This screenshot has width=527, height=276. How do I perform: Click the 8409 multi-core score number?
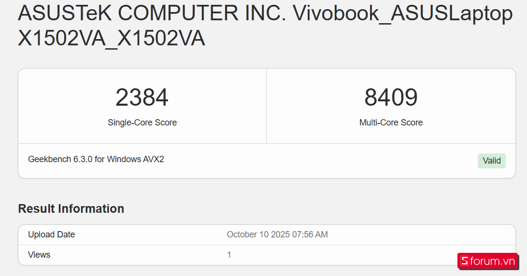click(391, 97)
